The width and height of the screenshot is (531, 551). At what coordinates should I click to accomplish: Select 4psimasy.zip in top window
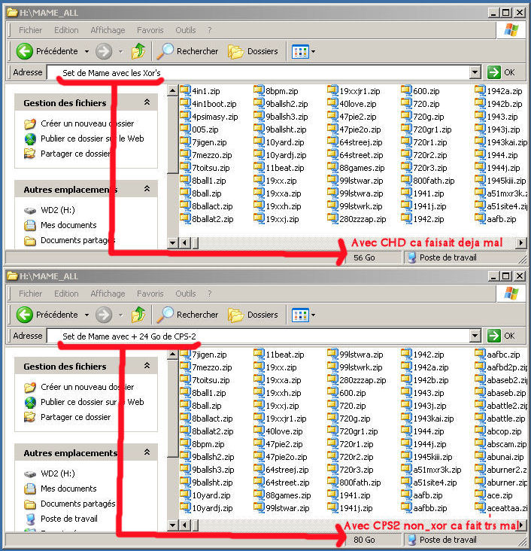[x=209, y=117]
